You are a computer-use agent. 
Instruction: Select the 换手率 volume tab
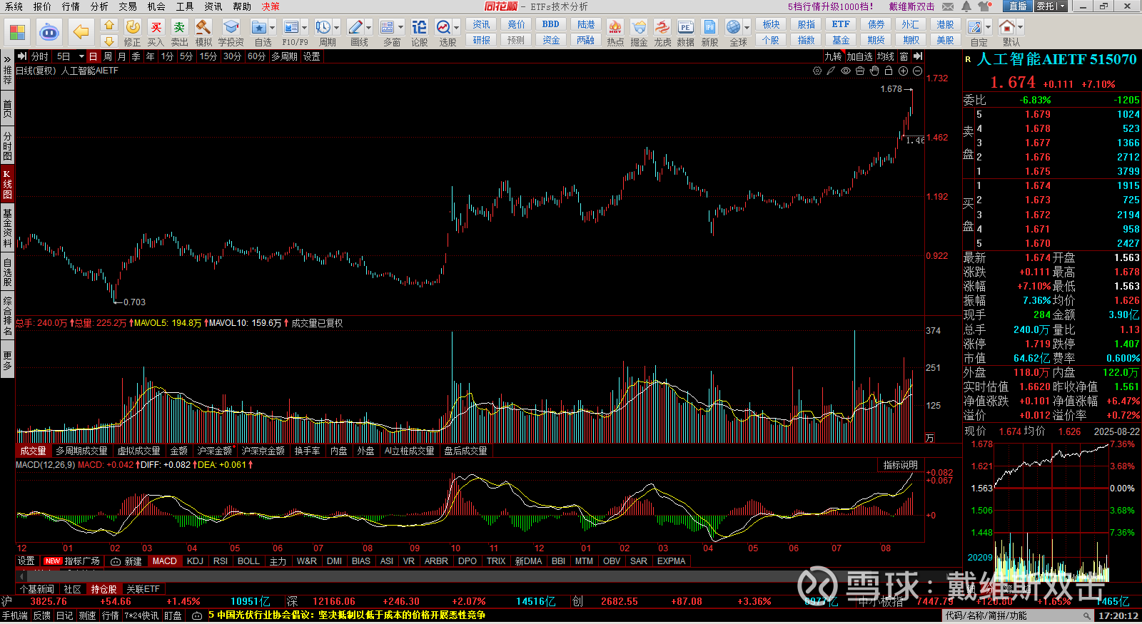tap(307, 451)
